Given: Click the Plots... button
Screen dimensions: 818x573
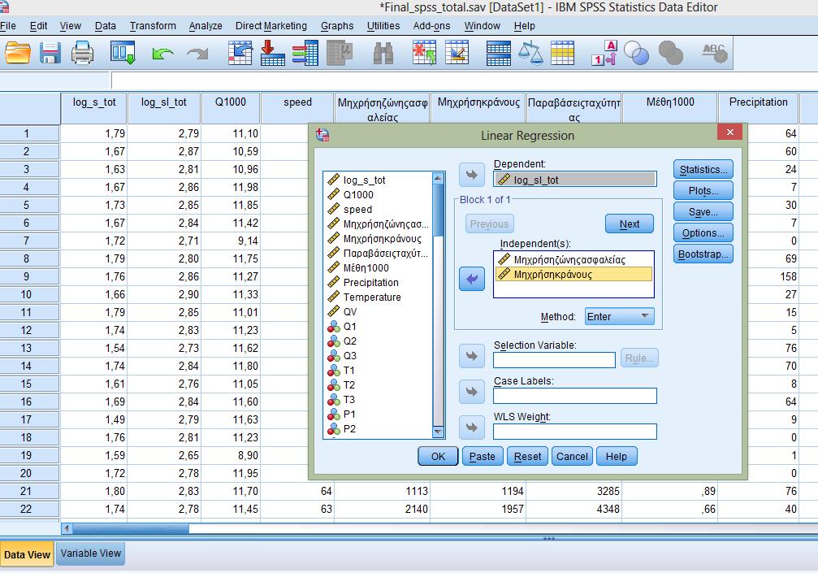Looking at the screenshot, I should coord(703,190).
